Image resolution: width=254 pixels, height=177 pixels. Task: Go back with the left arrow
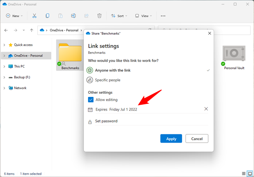[x=6, y=30]
